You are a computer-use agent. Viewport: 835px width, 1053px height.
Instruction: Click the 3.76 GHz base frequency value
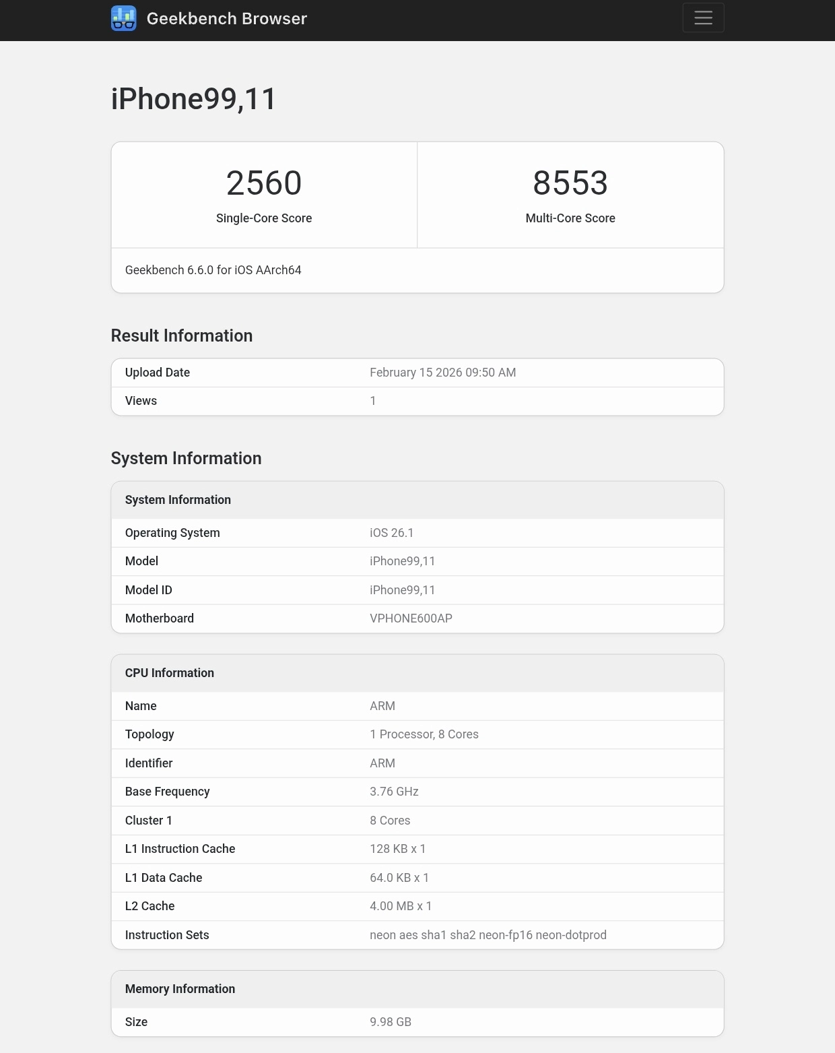tap(394, 792)
